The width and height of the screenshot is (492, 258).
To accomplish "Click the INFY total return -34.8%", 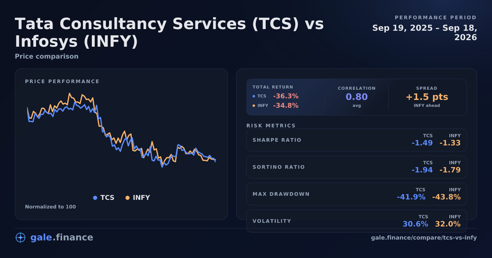I will pyautogui.click(x=286, y=106).
